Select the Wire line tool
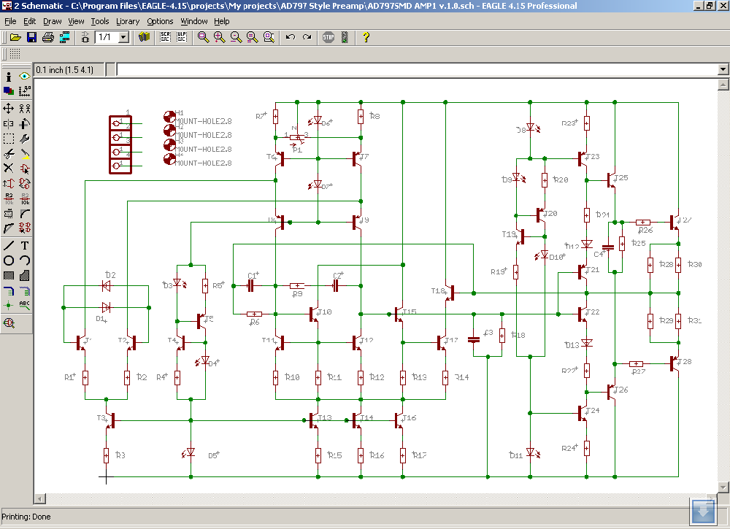The image size is (730, 529). pyautogui.click(x=8, y=245)
